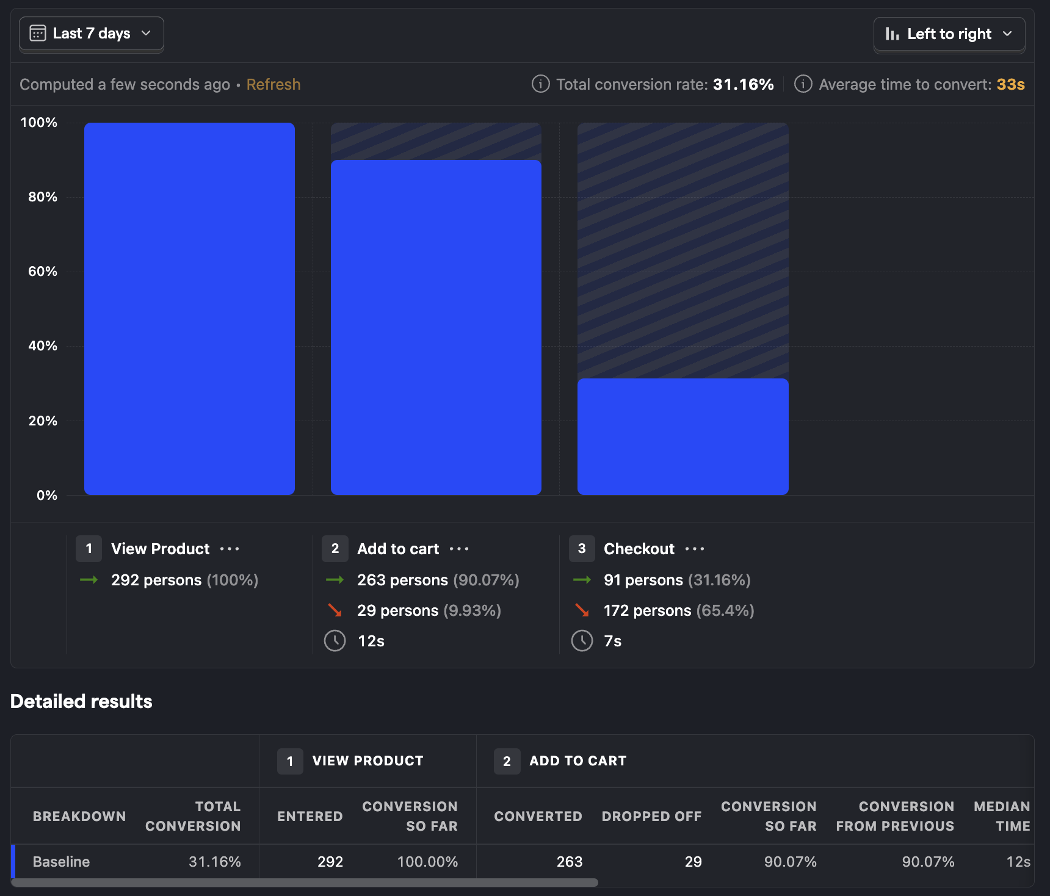Click the DROPPED OFF column header
Screen dimensions: 1050x896
(x=652, y=816)
